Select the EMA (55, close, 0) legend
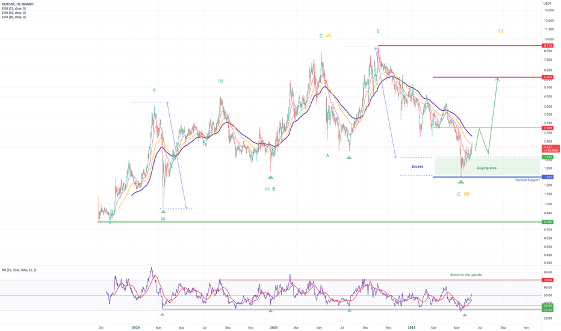The height and width of the screenshot is (331, 561). click(x=14, y=13)
